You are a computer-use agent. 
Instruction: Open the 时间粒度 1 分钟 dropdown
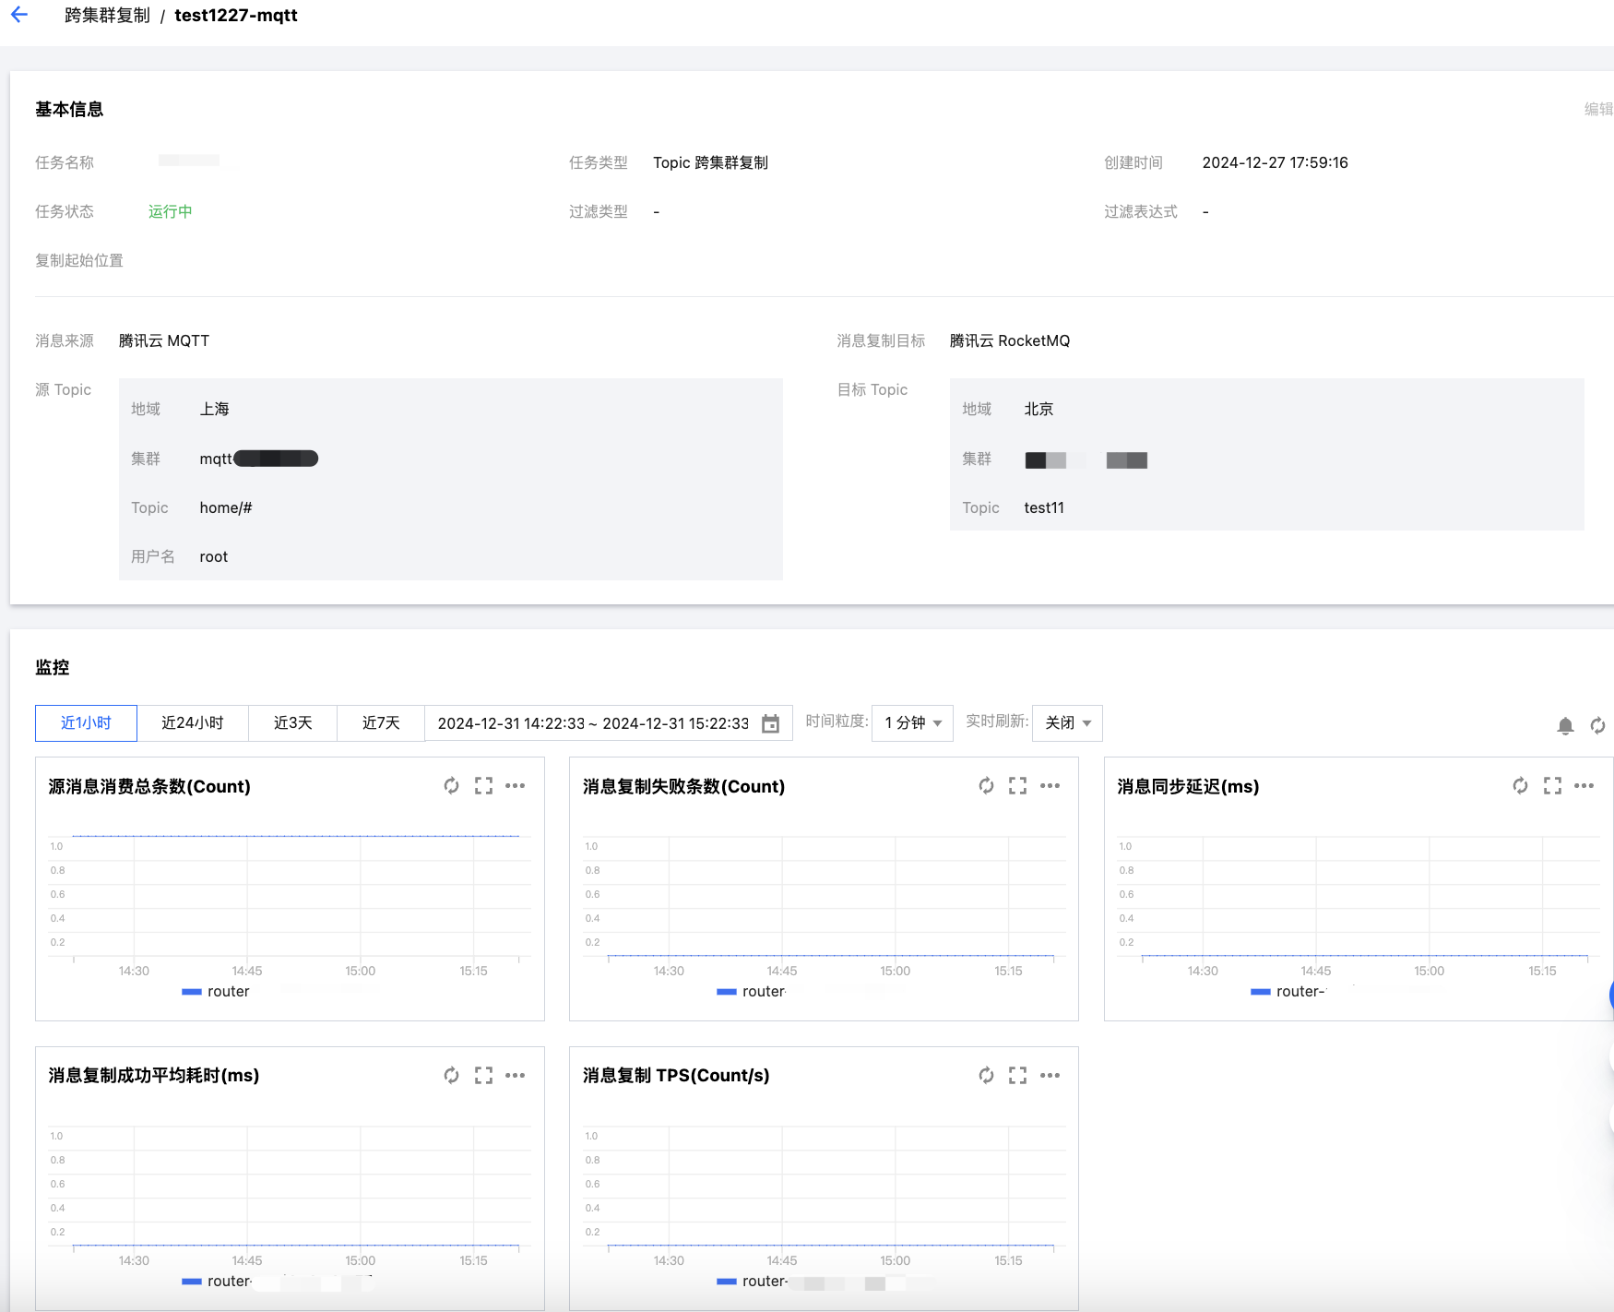click(x=912, y=723)
